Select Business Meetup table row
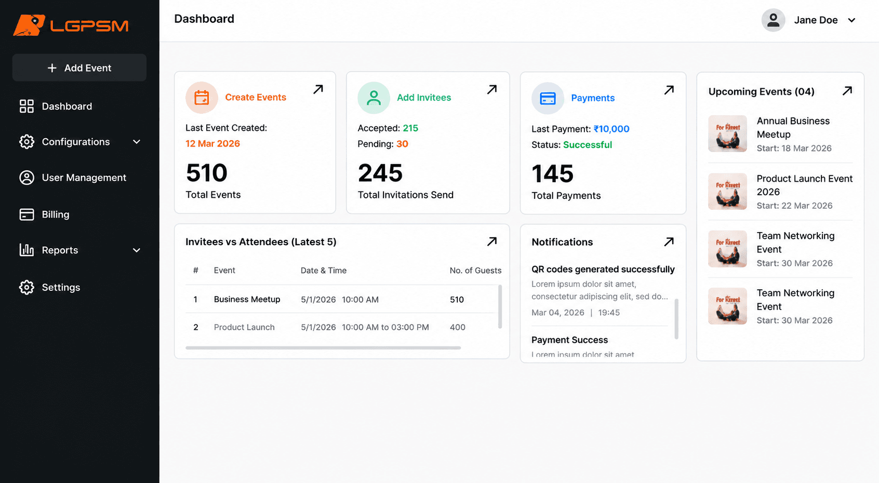 [x=340, y=299]
